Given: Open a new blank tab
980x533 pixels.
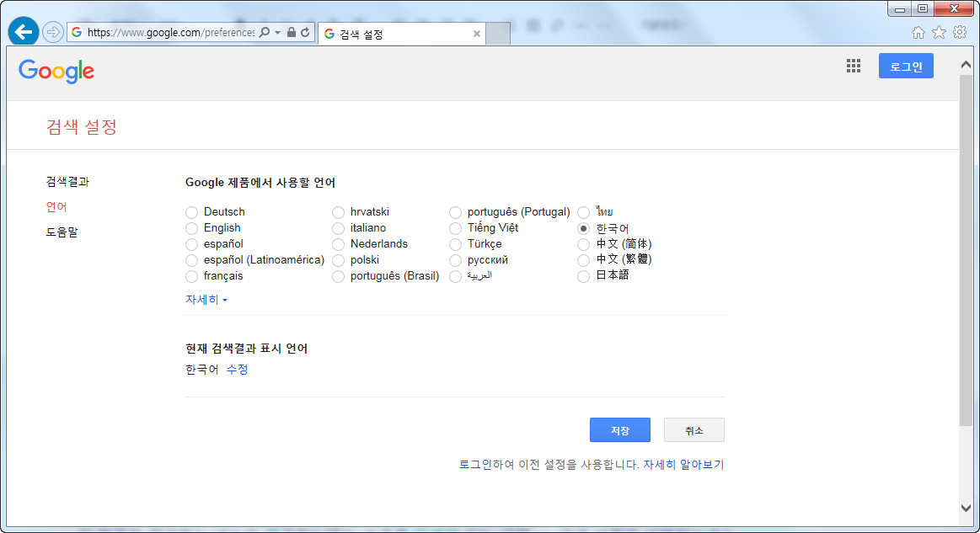Looking at the screenshot, I should [498, 34].
